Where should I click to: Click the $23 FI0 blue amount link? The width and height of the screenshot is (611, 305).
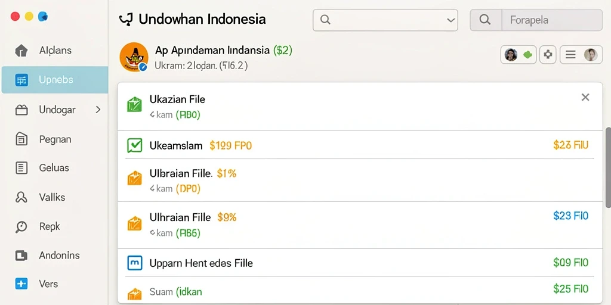point(571,216)
